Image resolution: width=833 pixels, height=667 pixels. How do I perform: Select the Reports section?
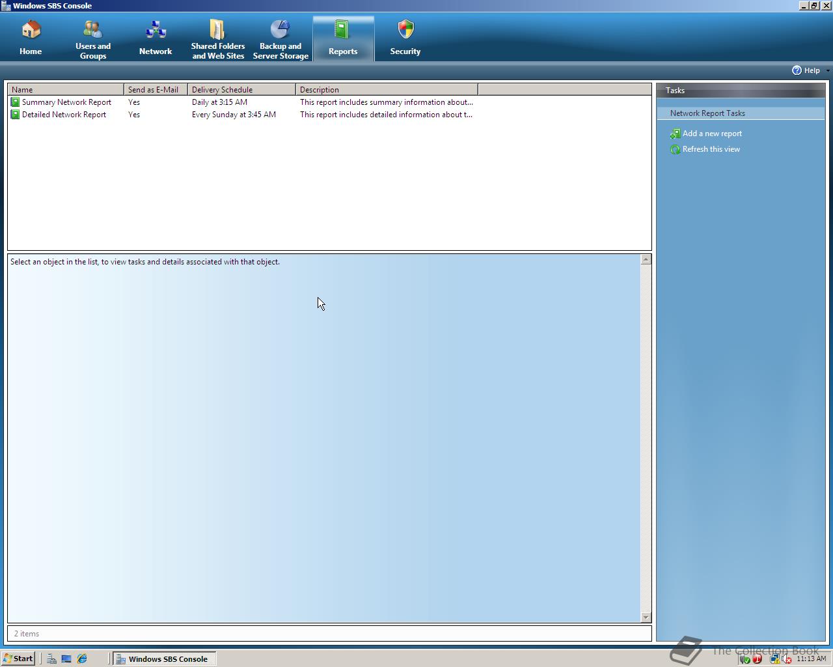343,38
